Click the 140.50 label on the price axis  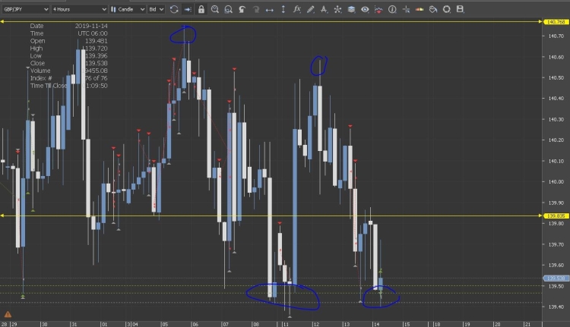(x=556, y=77)
